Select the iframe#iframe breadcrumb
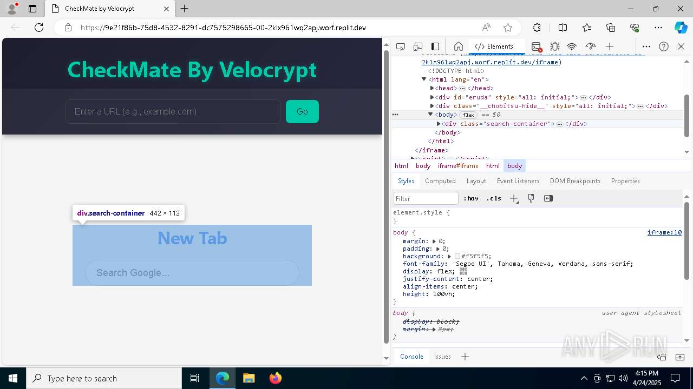The width and height of the screenshot is (693, 389). click(x=458, y=166)
